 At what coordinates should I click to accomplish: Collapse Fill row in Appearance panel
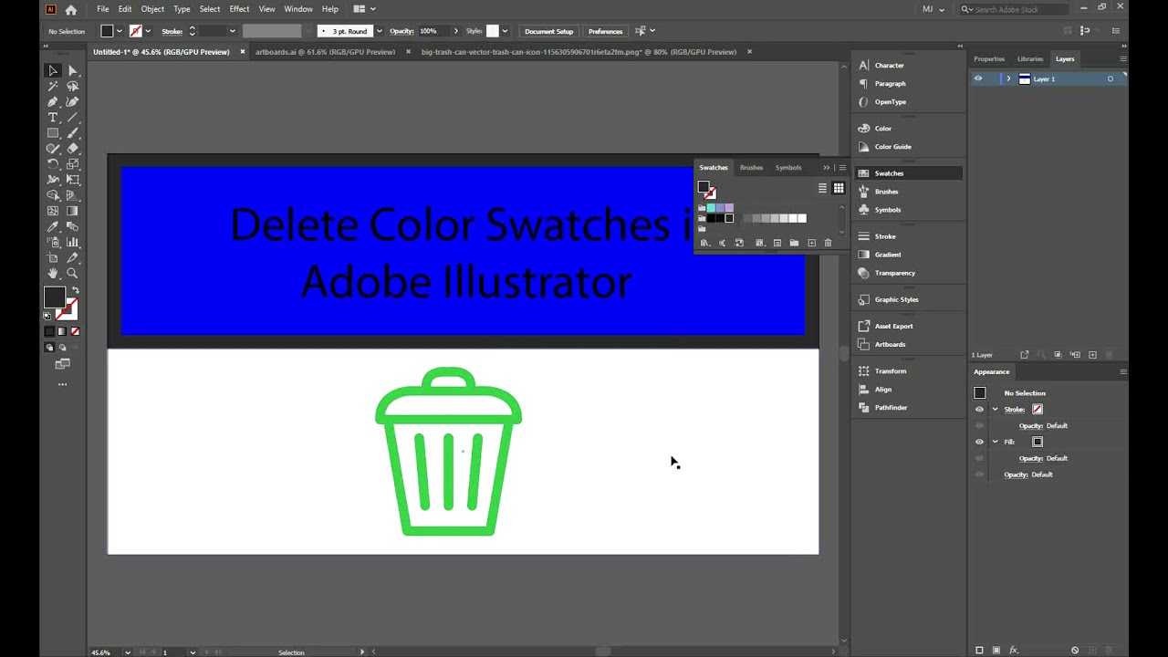[995, 442]
